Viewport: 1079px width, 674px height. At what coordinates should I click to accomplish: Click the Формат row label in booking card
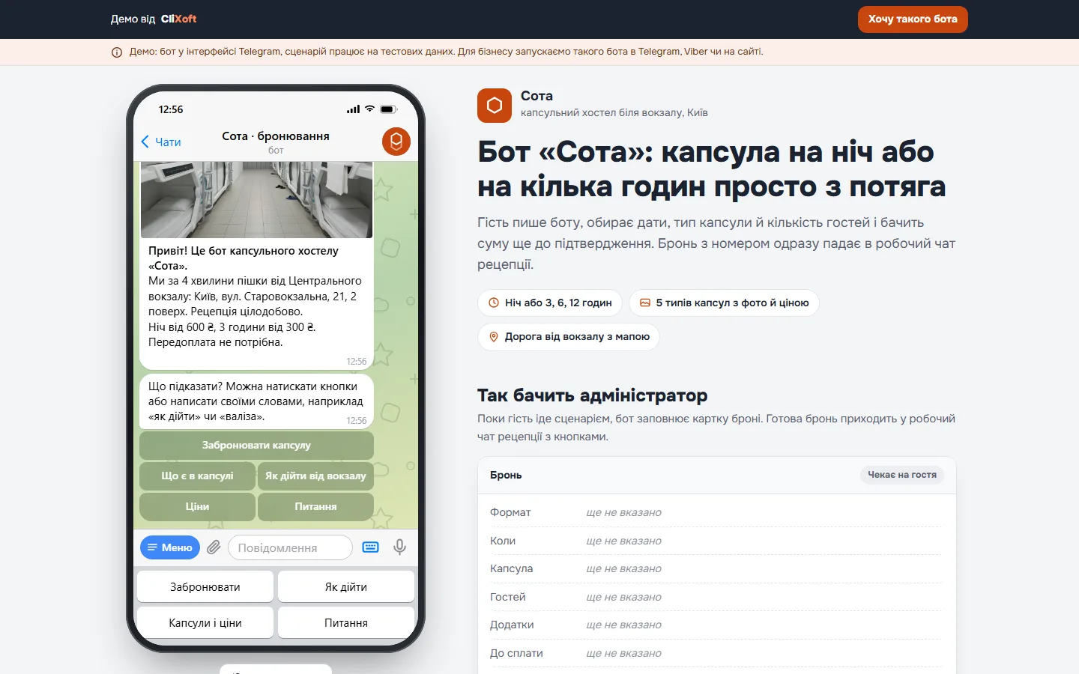[x=510, y=512]
